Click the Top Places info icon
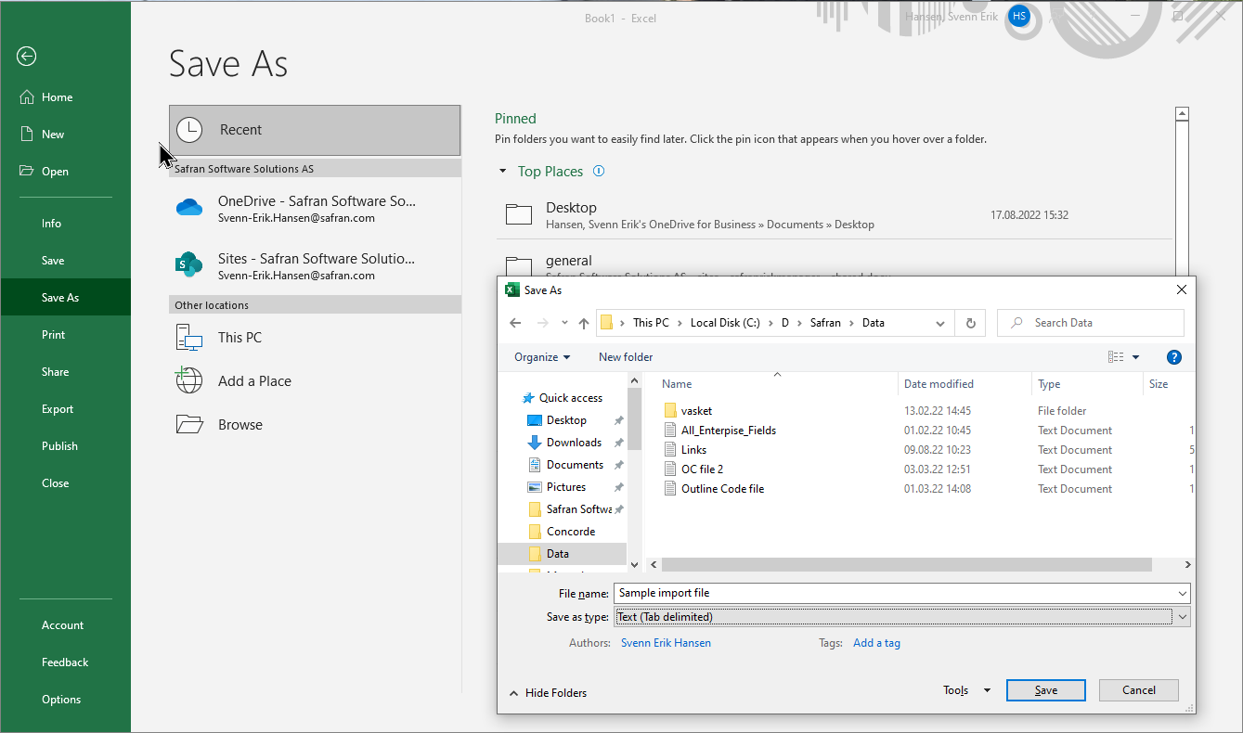The width and height of the screenshot is (1243, 733). [599, 171]
